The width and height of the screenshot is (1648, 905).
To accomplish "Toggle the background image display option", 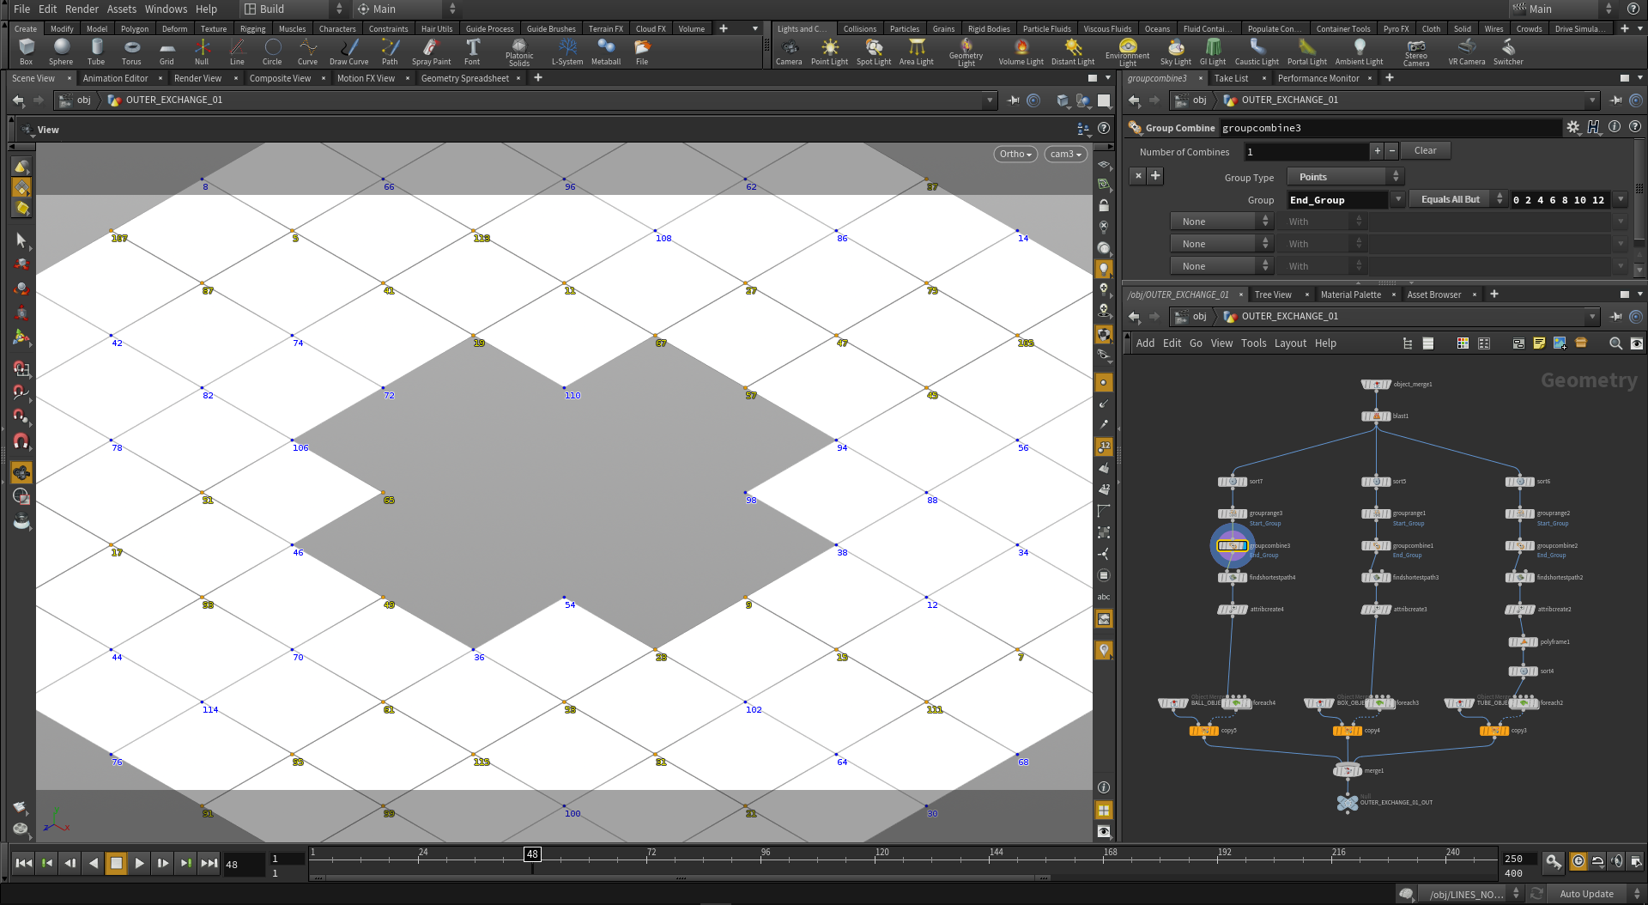I will click(1104, 619).
